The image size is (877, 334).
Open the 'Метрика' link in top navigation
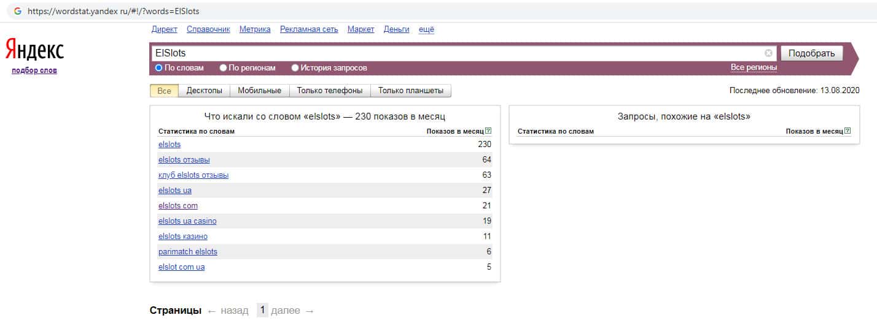(x=254, y=29)
